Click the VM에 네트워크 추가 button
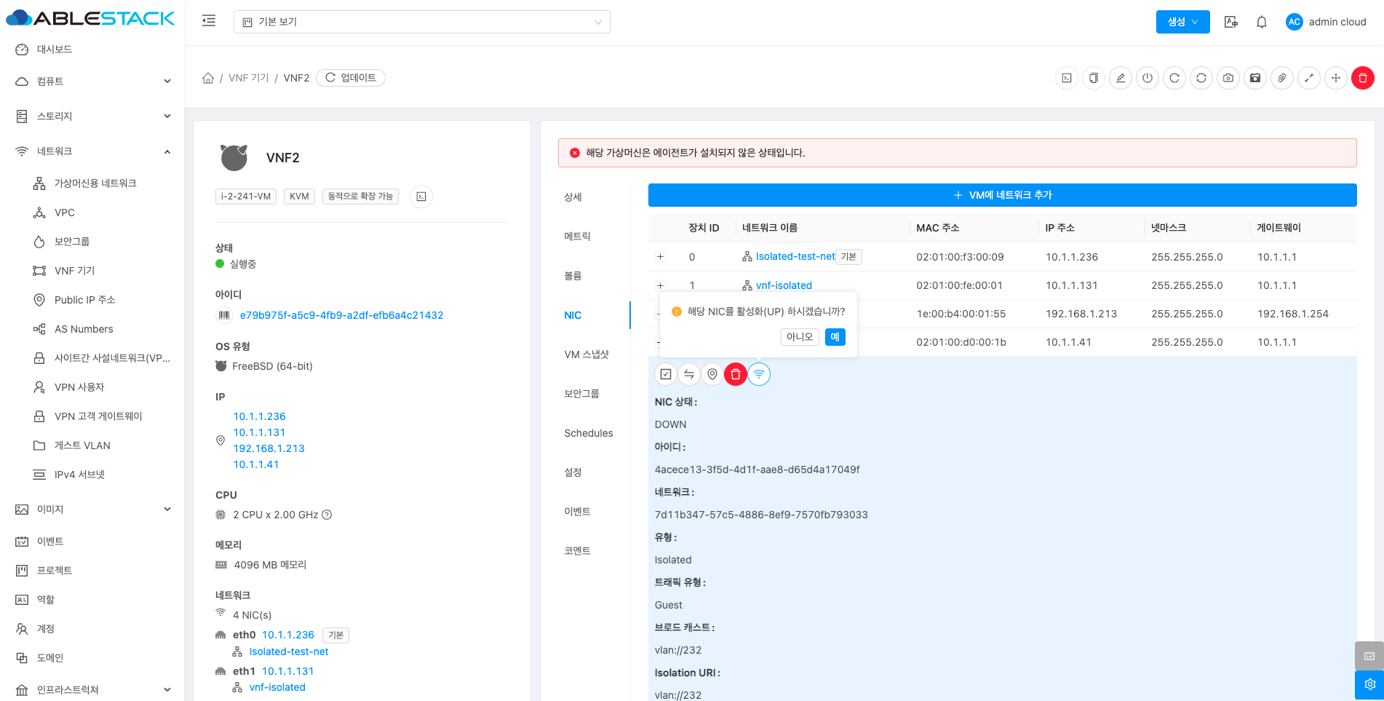The image size is (1384, 701). click(1002, 195)
